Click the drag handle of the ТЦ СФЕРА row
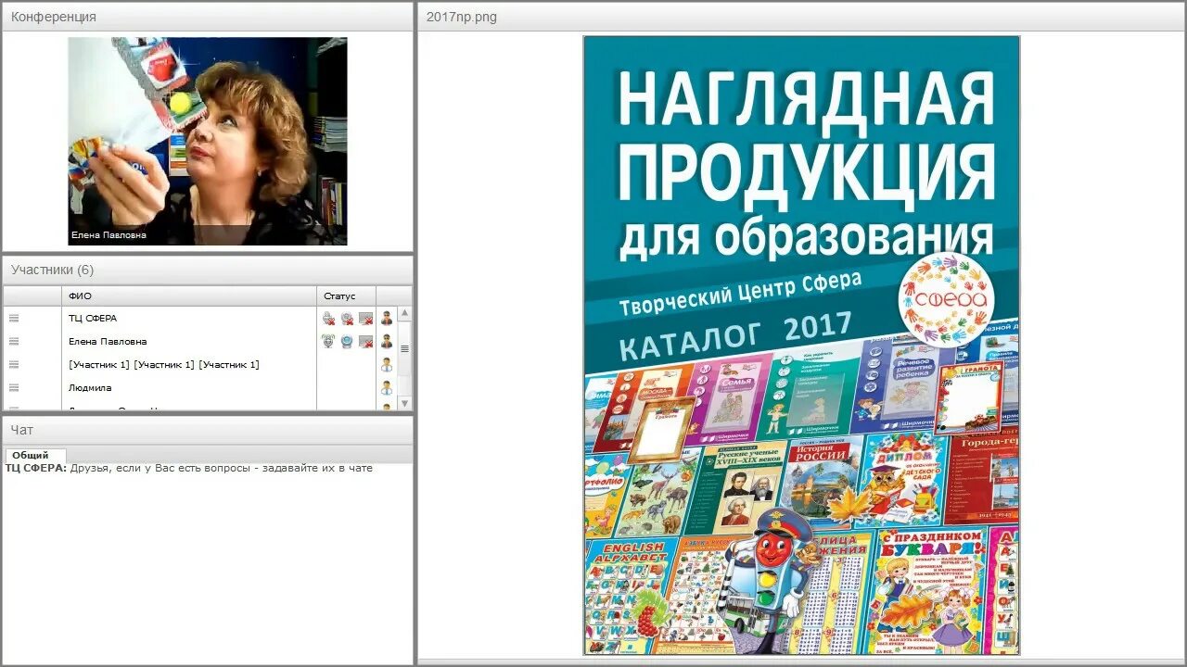The width and height of the screenshot is (1187, 667). click(x=14, y=318)
